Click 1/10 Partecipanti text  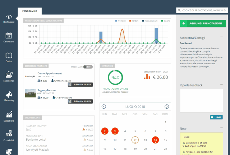(x=63, y=81)
